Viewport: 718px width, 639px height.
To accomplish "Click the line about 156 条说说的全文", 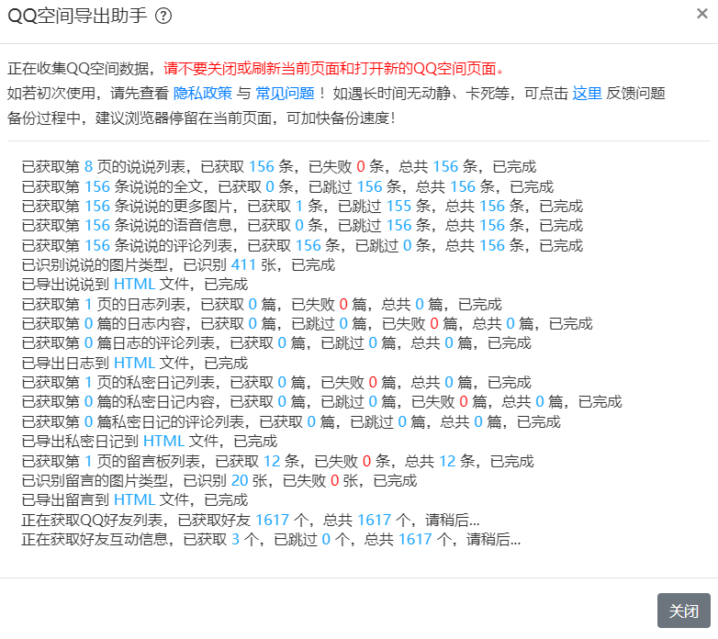I will (287, 186).
